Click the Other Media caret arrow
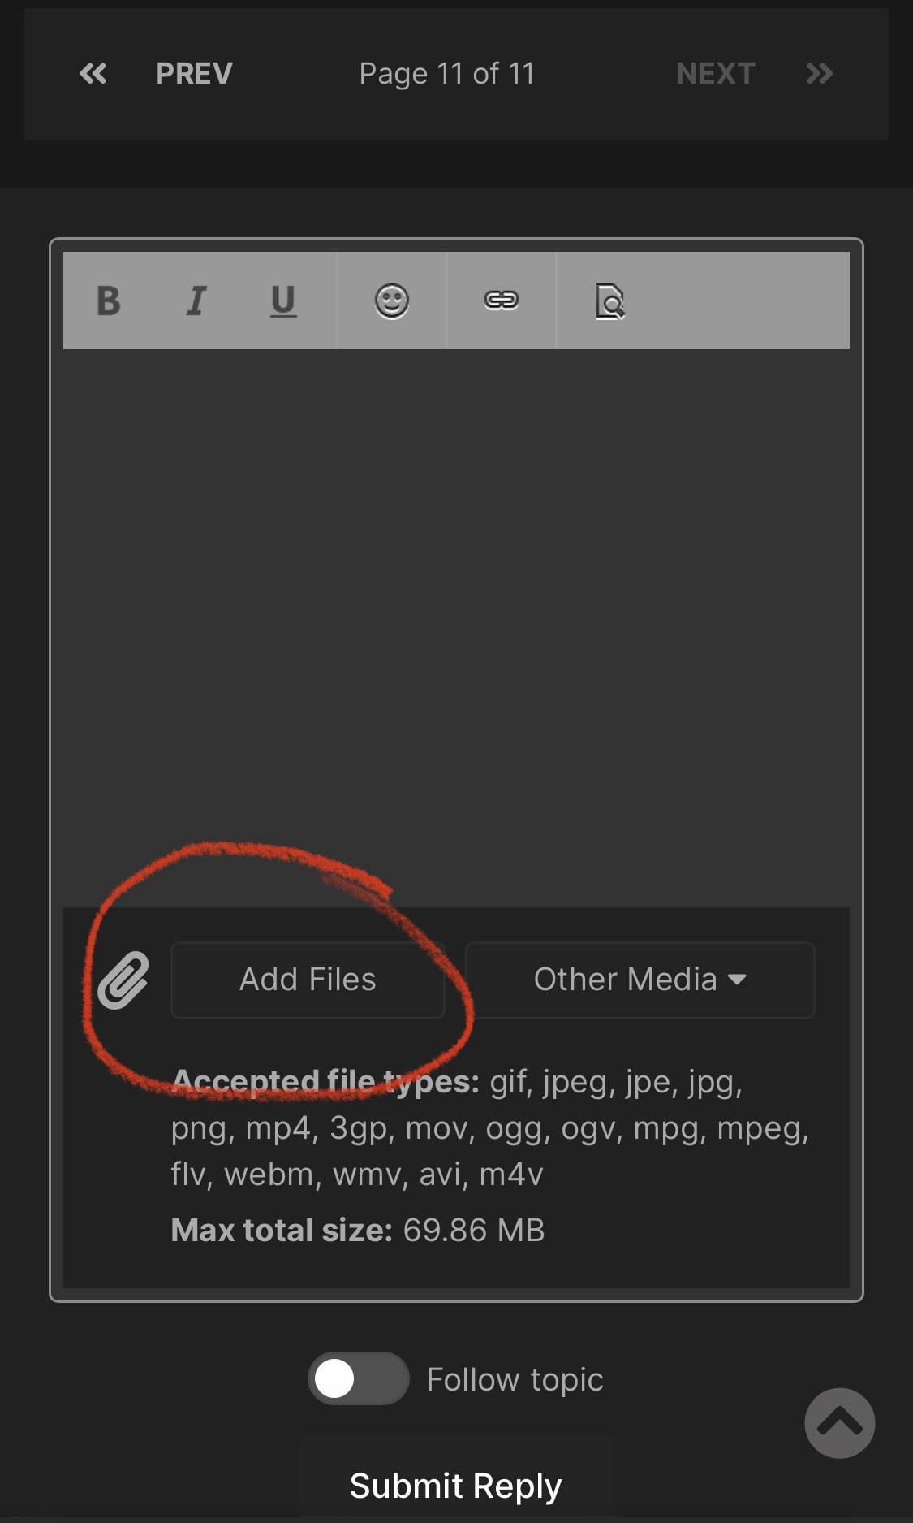Viewport: 913px width, 1523px height. pyautogui.click(x=738, y=980)
